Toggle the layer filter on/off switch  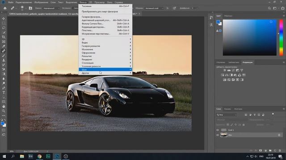(x=273, y=114)
